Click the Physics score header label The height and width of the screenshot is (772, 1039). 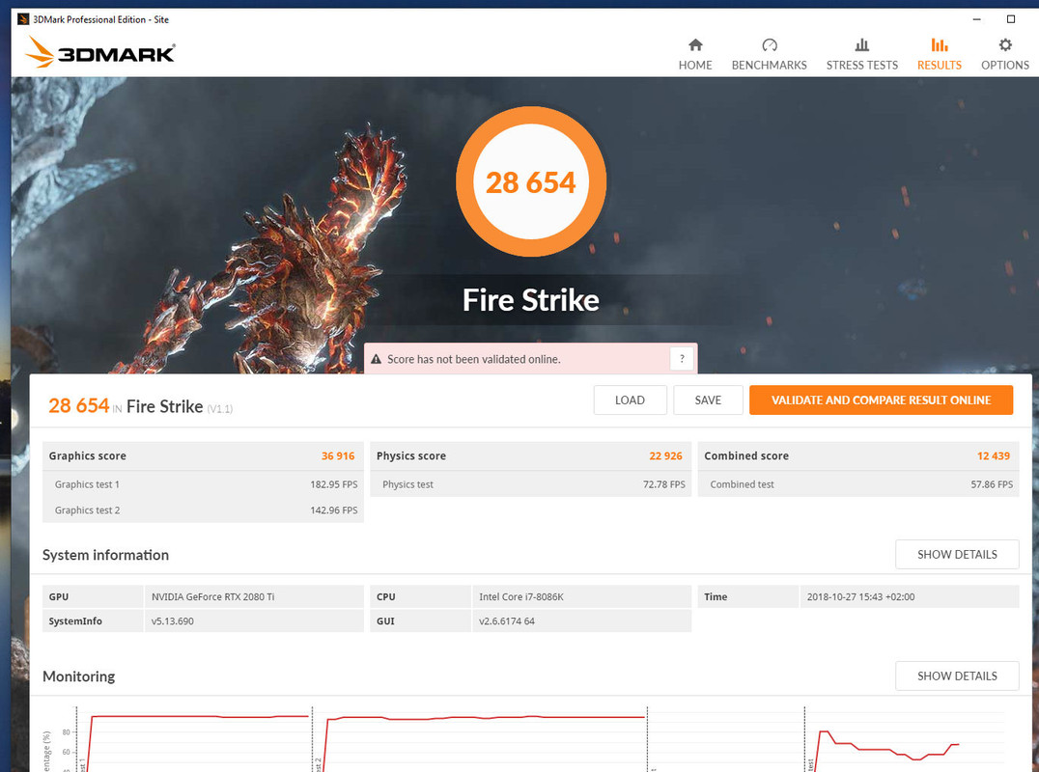click(x=410, y=455)
